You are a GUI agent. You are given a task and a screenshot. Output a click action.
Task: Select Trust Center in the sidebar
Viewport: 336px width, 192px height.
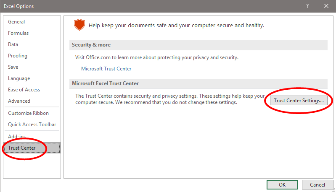tap(32, 148)
